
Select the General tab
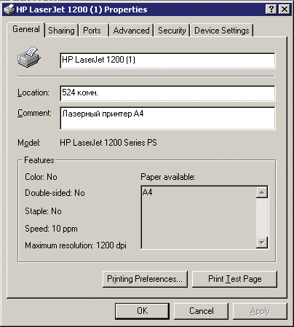(x=26, y=29)
